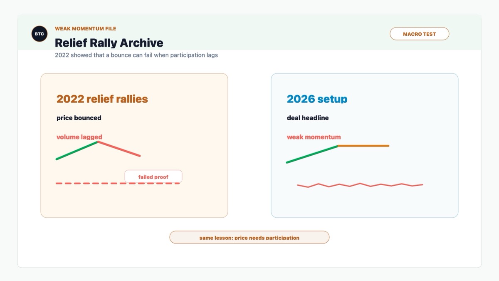This screenshot has height=281, width=499.
Task: Select the same lesson: price needs participation pill
Action: [x=249, y=237]
